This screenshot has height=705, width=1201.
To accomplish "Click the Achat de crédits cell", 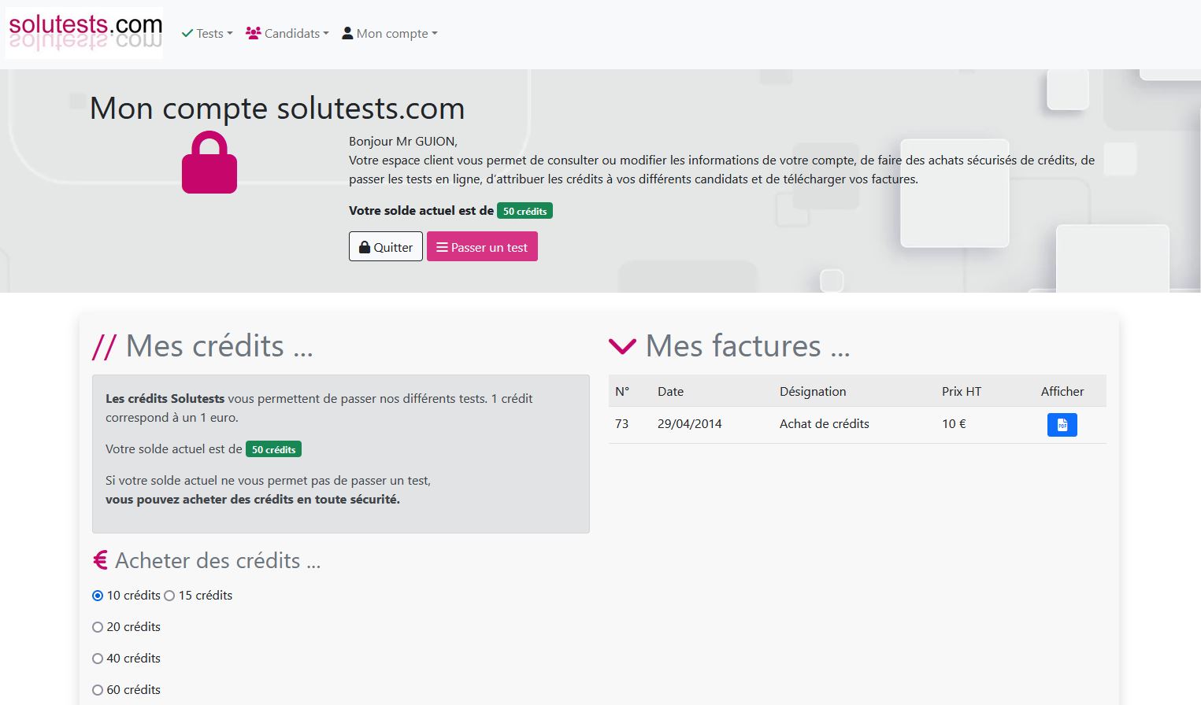I will point(825,423).
